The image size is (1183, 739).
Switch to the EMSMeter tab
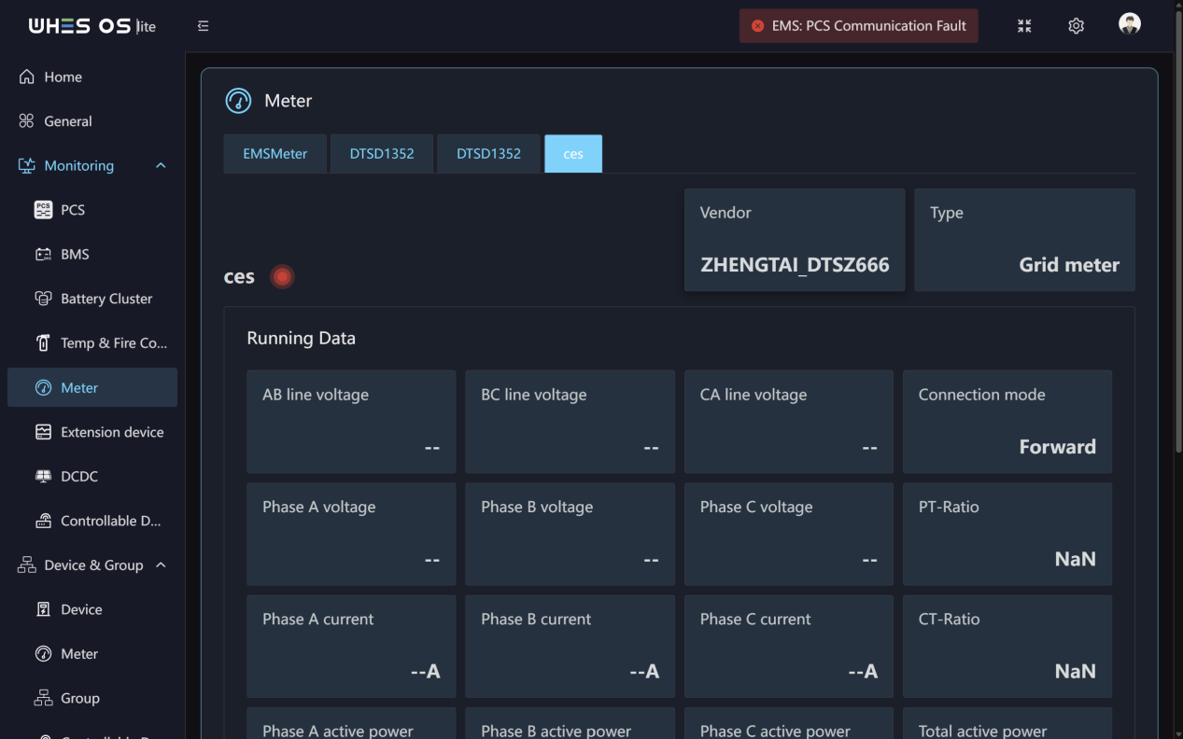coord(275,154)
